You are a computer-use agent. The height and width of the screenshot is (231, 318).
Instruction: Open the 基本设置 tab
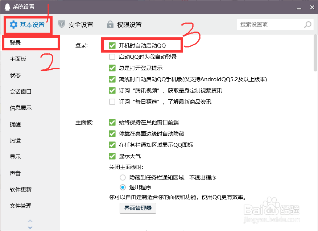tap(28, 25)
